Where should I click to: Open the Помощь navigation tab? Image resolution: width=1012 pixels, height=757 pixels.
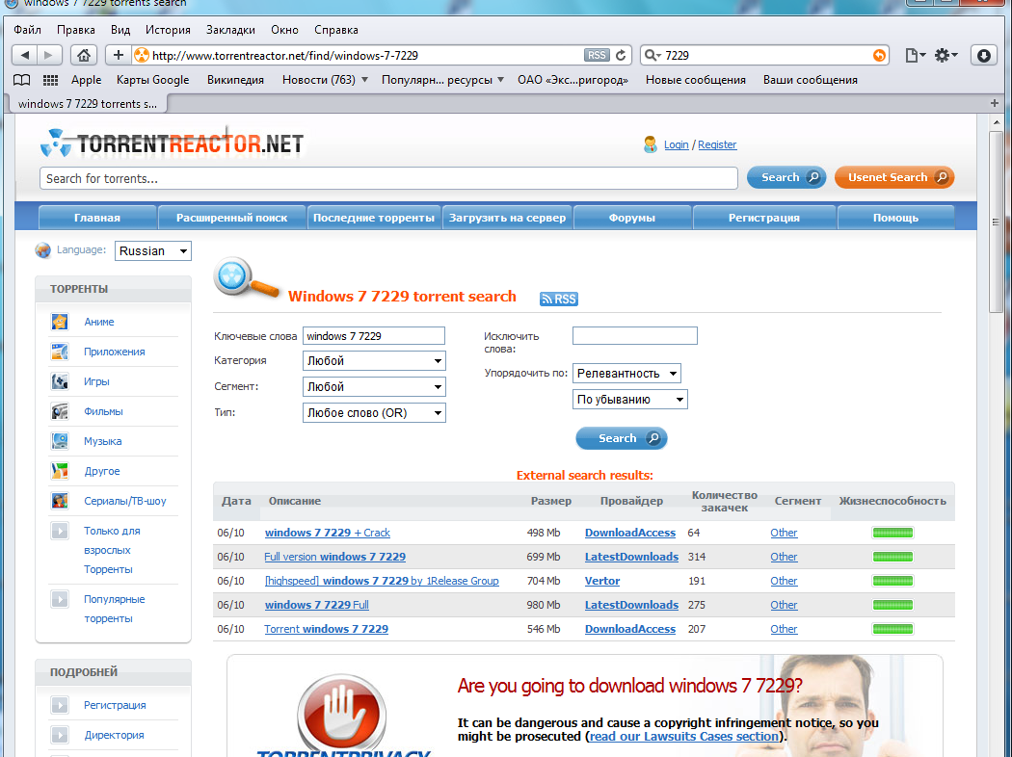[895, 218]
